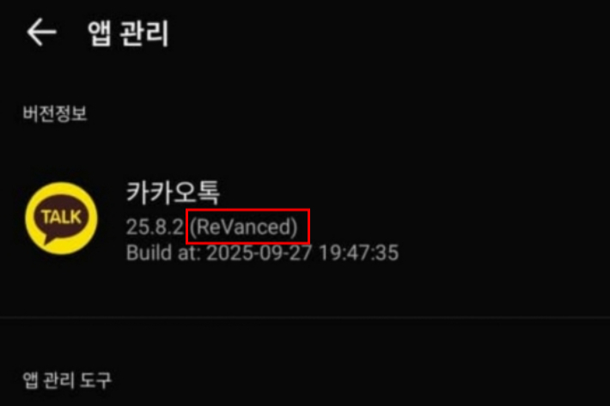
Task: Click the divider line below version info
Action: coord(305,318)
